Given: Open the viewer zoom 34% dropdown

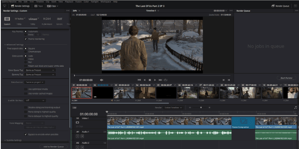Looking at the screenshot, I should 76,11.
